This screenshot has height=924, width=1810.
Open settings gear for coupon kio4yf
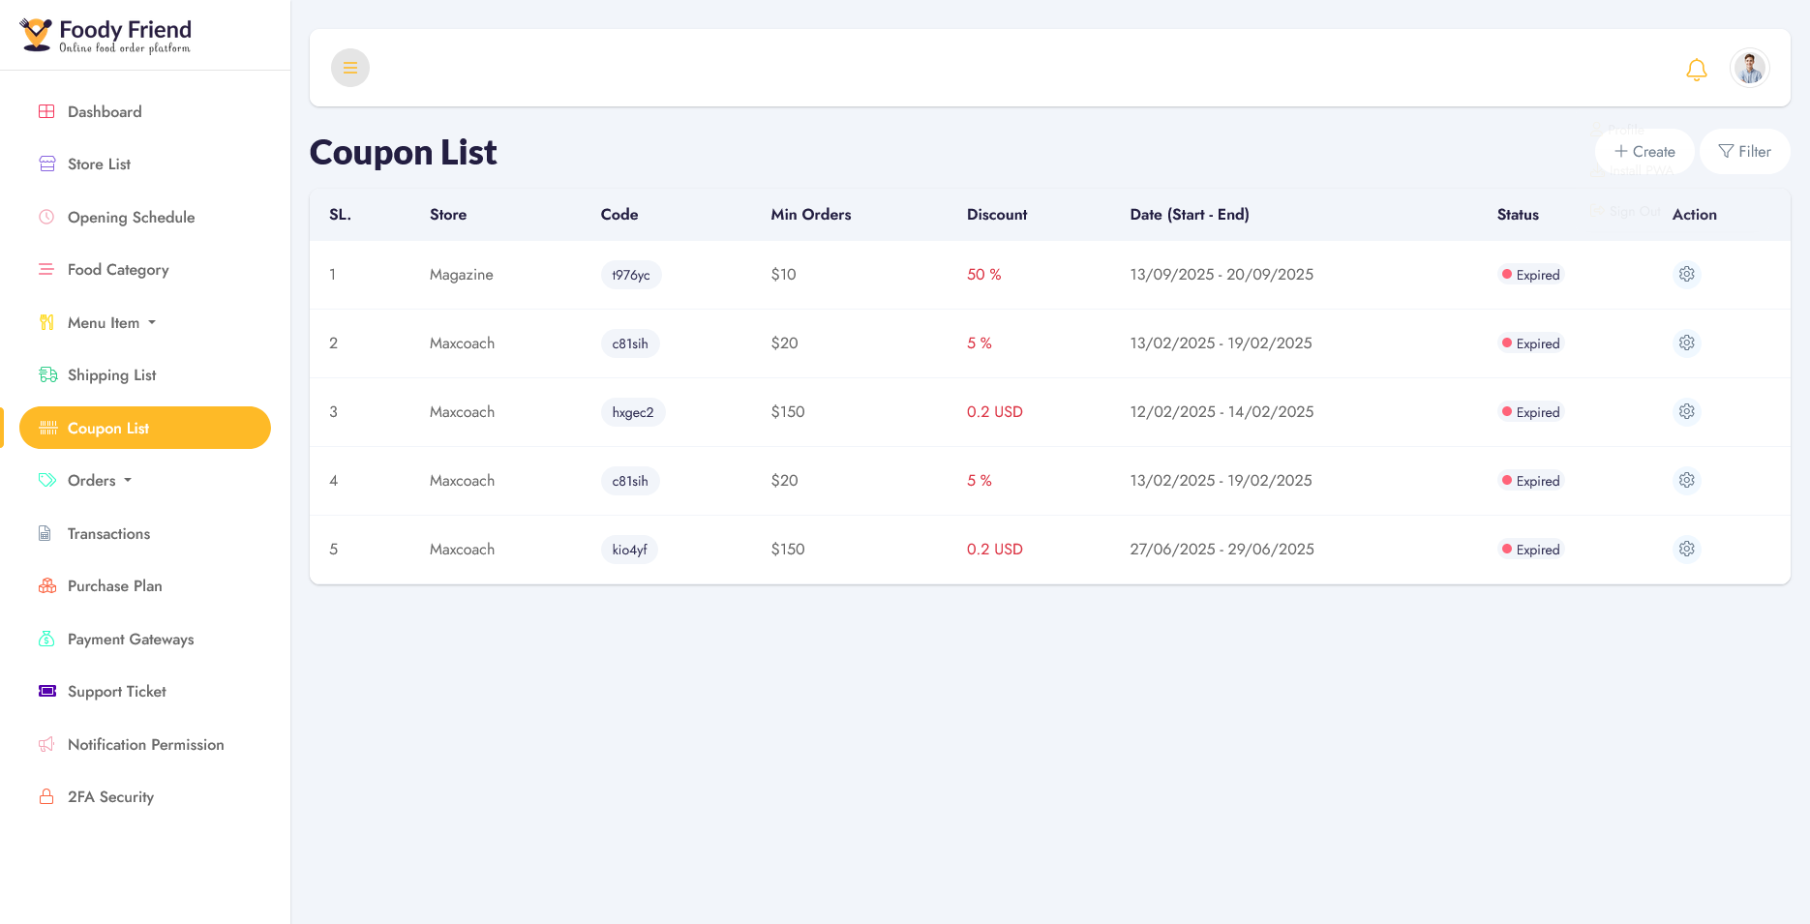pos(1687,550)
